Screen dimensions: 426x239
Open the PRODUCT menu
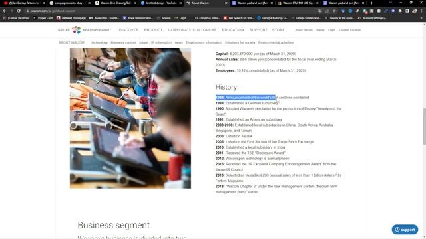[x=153, y=30]
